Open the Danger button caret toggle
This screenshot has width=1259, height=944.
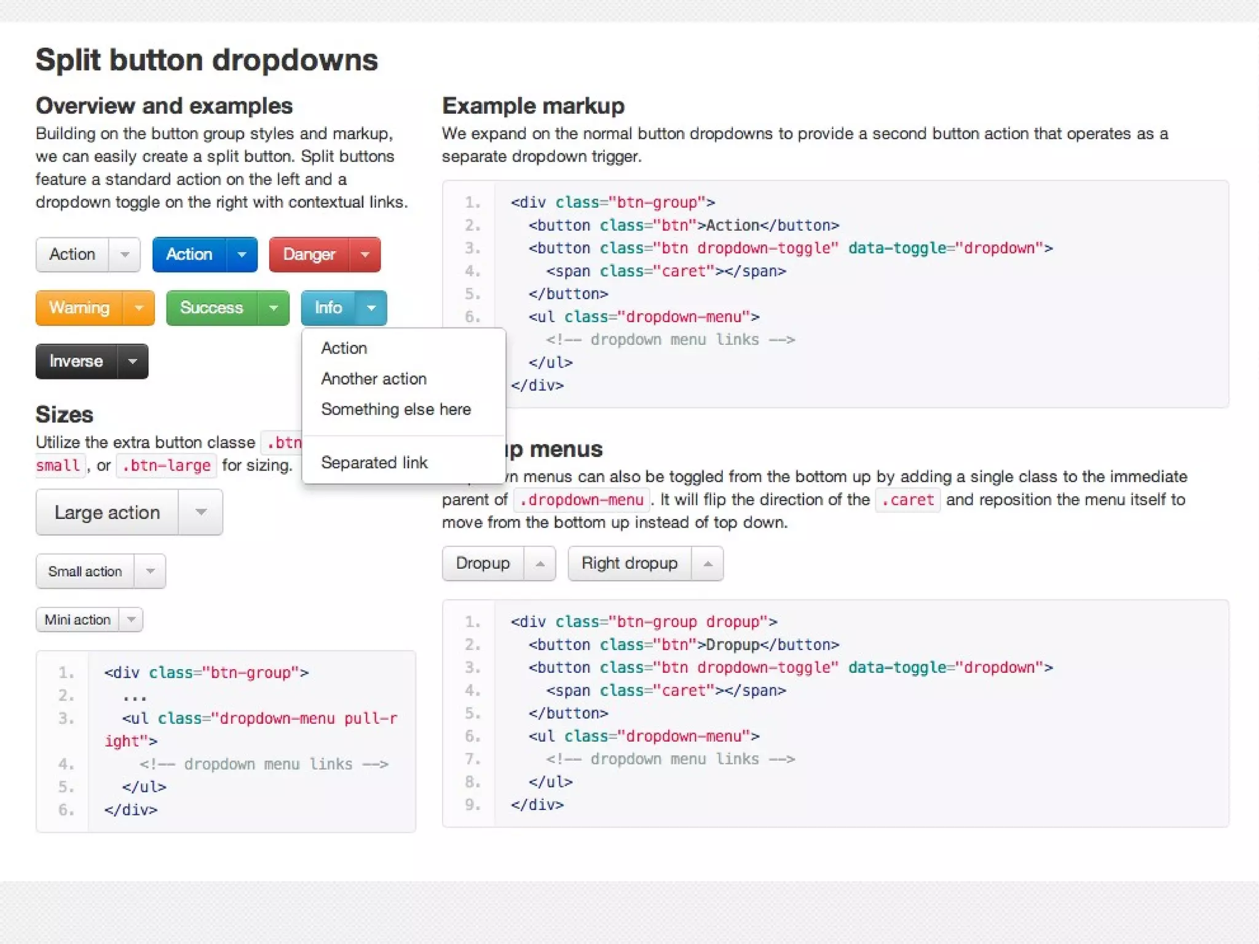click(365, 254)
